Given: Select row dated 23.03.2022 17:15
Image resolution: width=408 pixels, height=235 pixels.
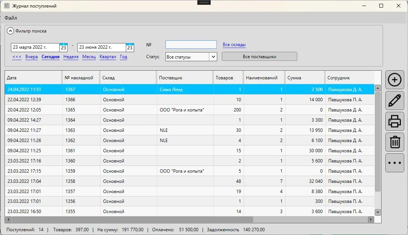Looking at the screenshot, I should pos(190,171).
